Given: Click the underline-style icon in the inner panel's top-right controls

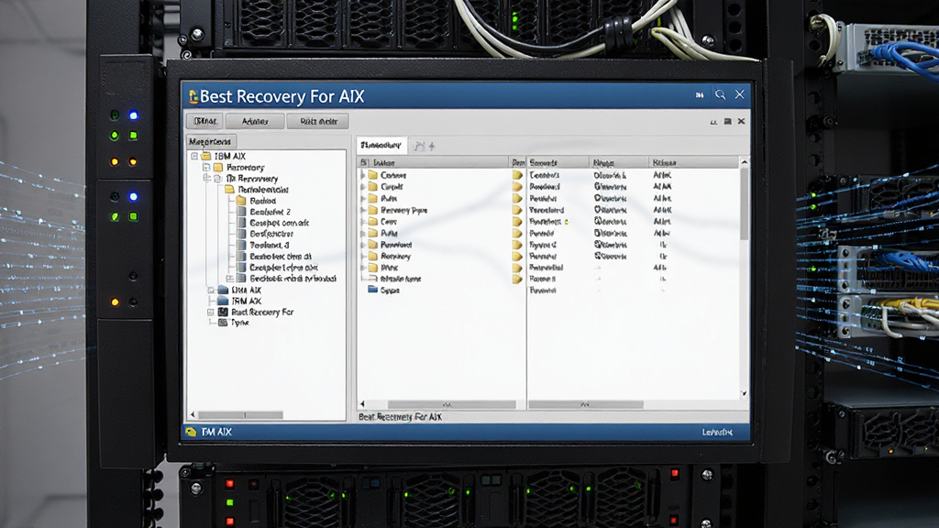Looking at the screenshot, I should click(x=713, y=122).
